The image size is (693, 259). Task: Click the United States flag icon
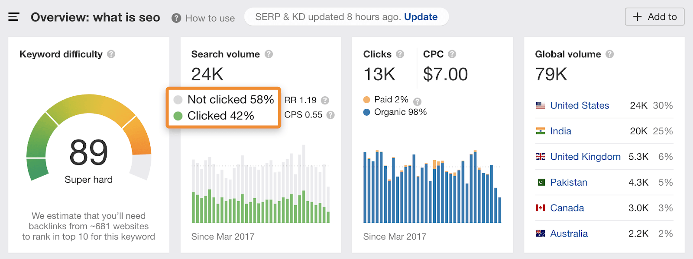[x=540, y=105]
